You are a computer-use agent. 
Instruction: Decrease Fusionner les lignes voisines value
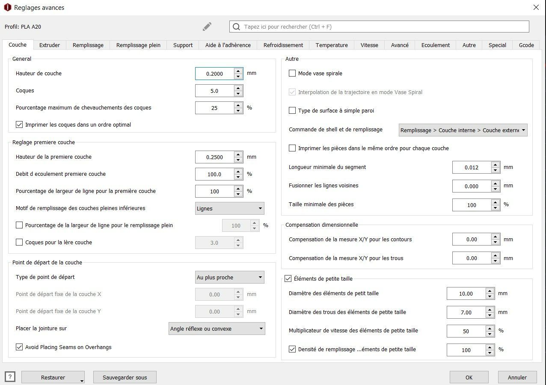pyautogui.click(x=496, y=189)
